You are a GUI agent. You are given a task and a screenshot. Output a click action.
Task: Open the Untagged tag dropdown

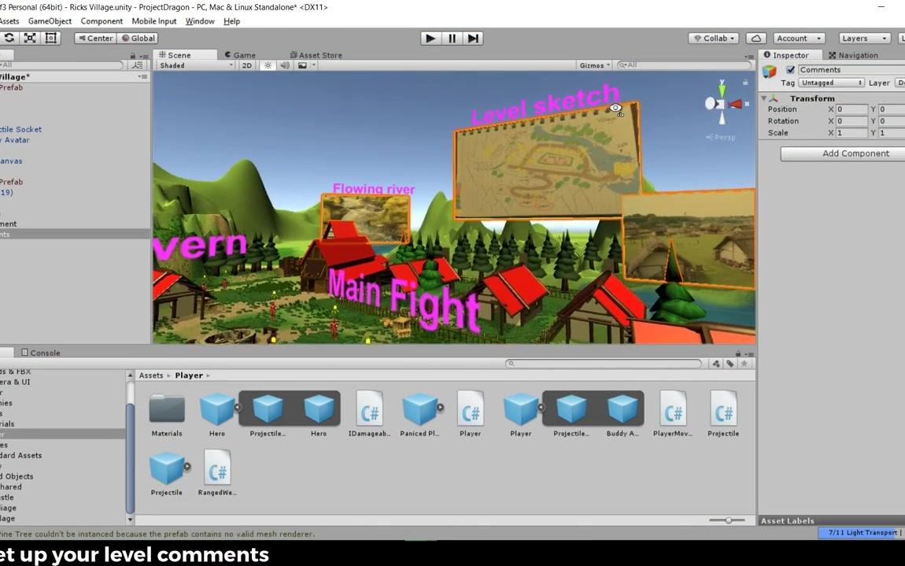click(x=831, y=83)
